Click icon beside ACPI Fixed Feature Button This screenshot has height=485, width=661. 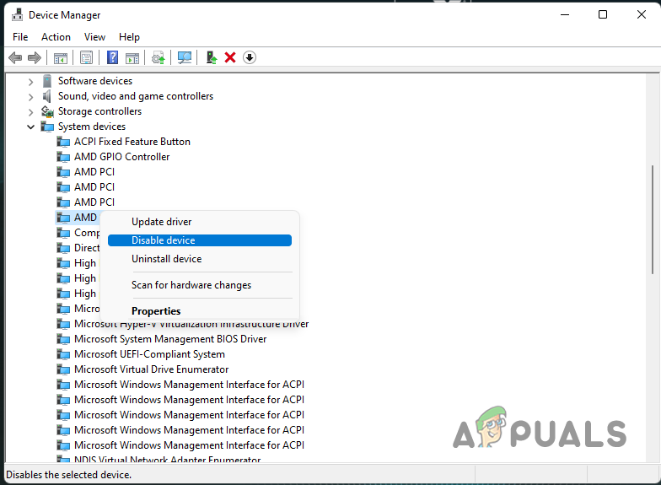(63, 142)
